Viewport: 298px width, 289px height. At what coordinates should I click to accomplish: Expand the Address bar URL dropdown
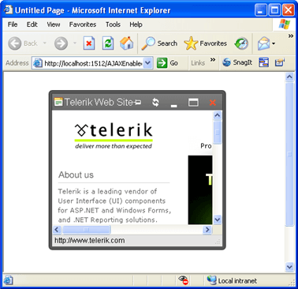click(148, 63)
